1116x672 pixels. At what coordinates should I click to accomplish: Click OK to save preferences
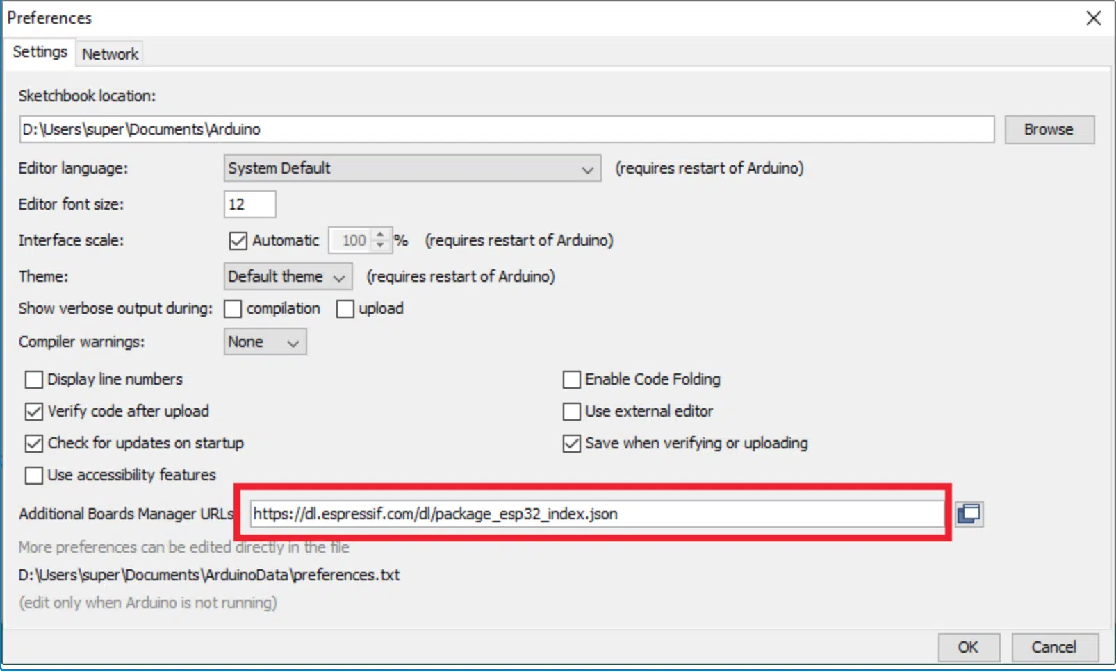(968, 647)
